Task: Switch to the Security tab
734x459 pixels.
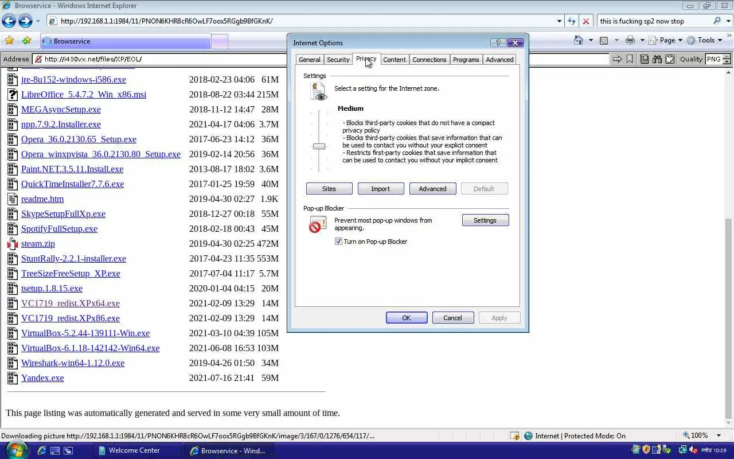Action: click(338, 60)
